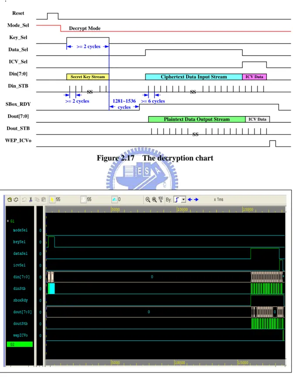The height and width of the screenshot is (381, 293).
Task: Click the magenta ICV Data box
Action: point(254,77)
